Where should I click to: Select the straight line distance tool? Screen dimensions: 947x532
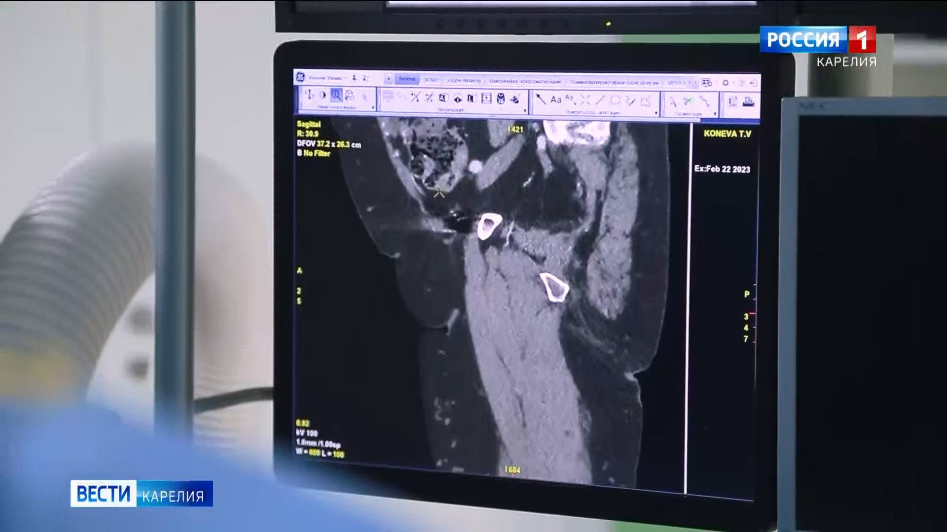[600, 100]
